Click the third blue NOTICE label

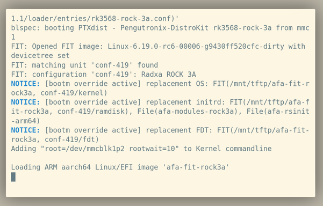(26, 130)
